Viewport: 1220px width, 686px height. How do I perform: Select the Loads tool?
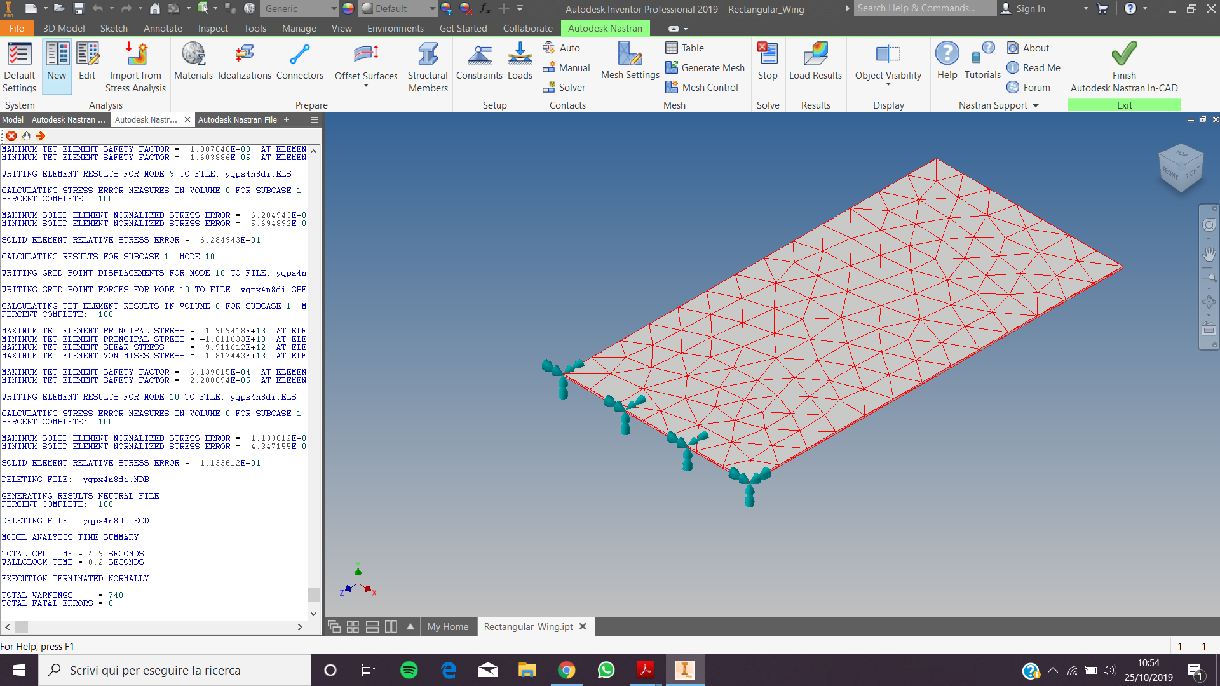tap(519, 60)
